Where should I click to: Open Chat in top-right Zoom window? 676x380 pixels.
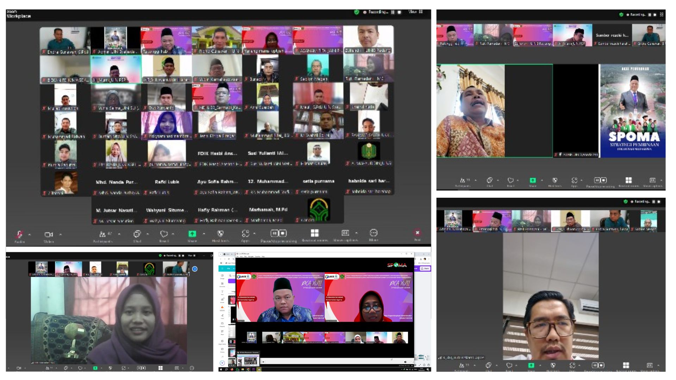[489, 182]
